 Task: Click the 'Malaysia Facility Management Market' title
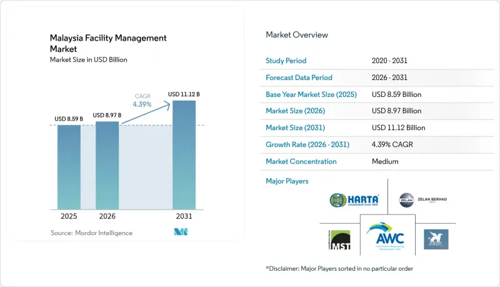108,43
